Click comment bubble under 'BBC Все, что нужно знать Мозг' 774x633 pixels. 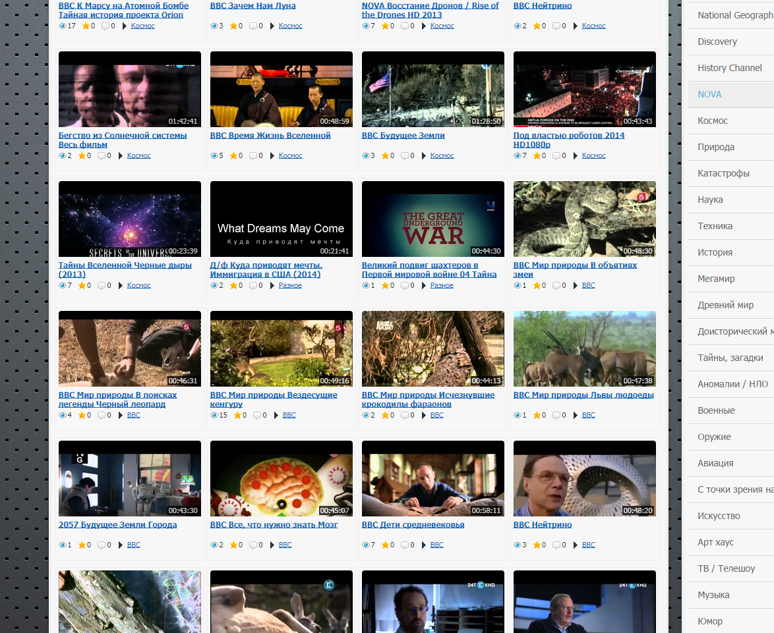coord(253,545)
